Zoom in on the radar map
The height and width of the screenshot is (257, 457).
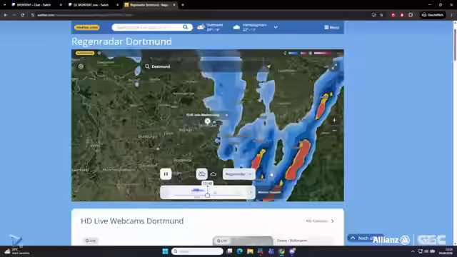point(334,120)
